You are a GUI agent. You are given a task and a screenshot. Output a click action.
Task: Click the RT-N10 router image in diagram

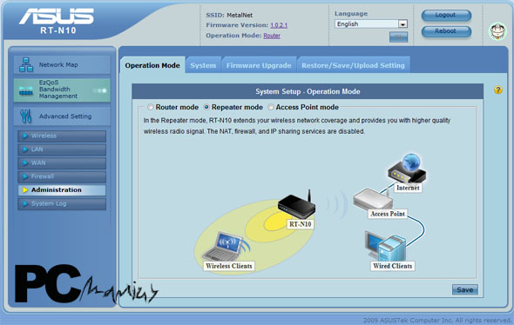tap(297, 205)
